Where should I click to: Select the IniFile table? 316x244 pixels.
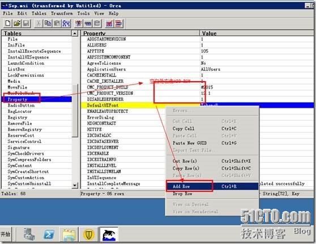[37, 45]
